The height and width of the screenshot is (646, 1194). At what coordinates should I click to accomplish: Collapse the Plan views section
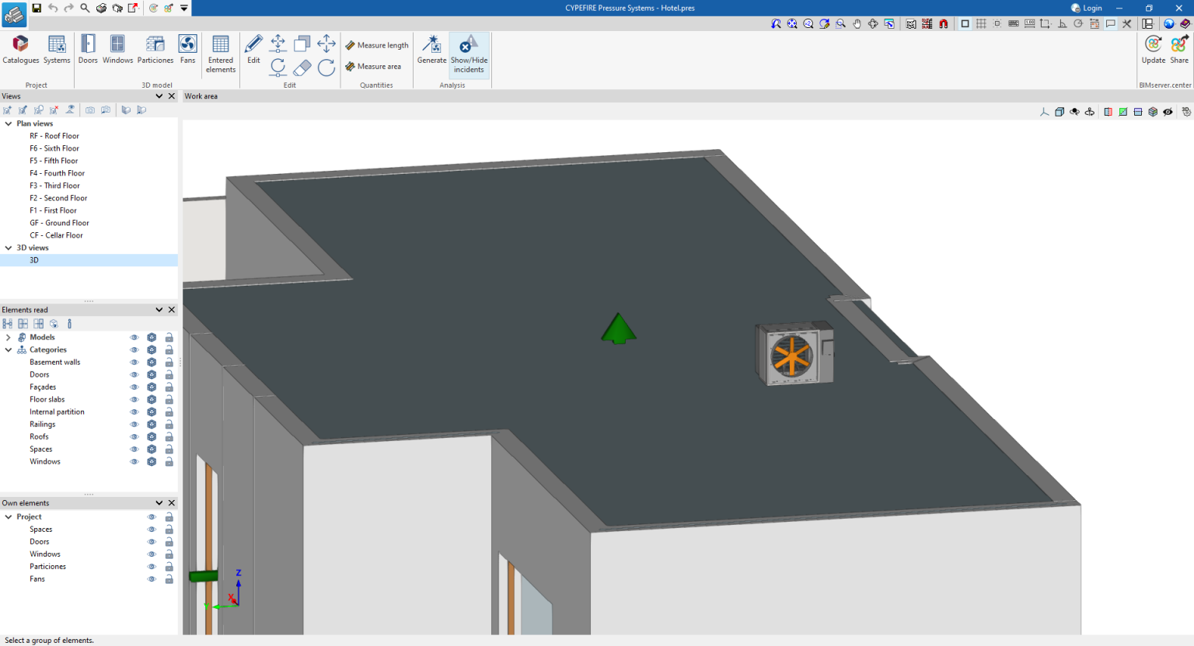pyautogui.click(x=8, y=123)
